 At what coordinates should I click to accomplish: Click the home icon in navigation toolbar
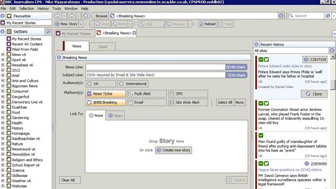tap(86, 16)
